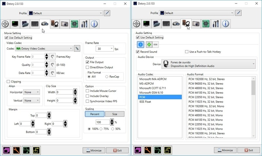This screenshot has height=156, width=262.
Task: Open the headphones audio tab in left window
Action: click(x=55, y=24)
